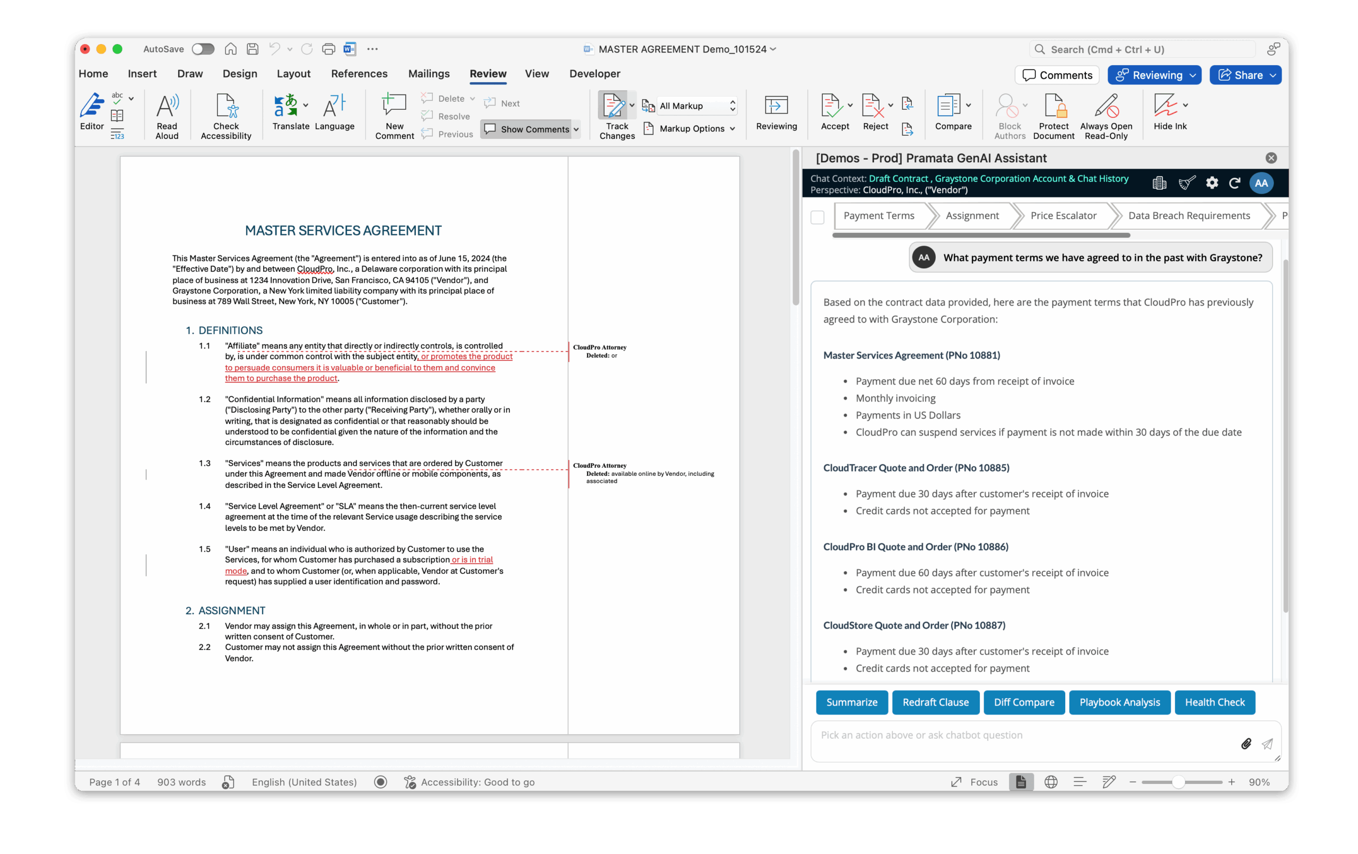Enable Always Open Read-Only

[1106, 116]
